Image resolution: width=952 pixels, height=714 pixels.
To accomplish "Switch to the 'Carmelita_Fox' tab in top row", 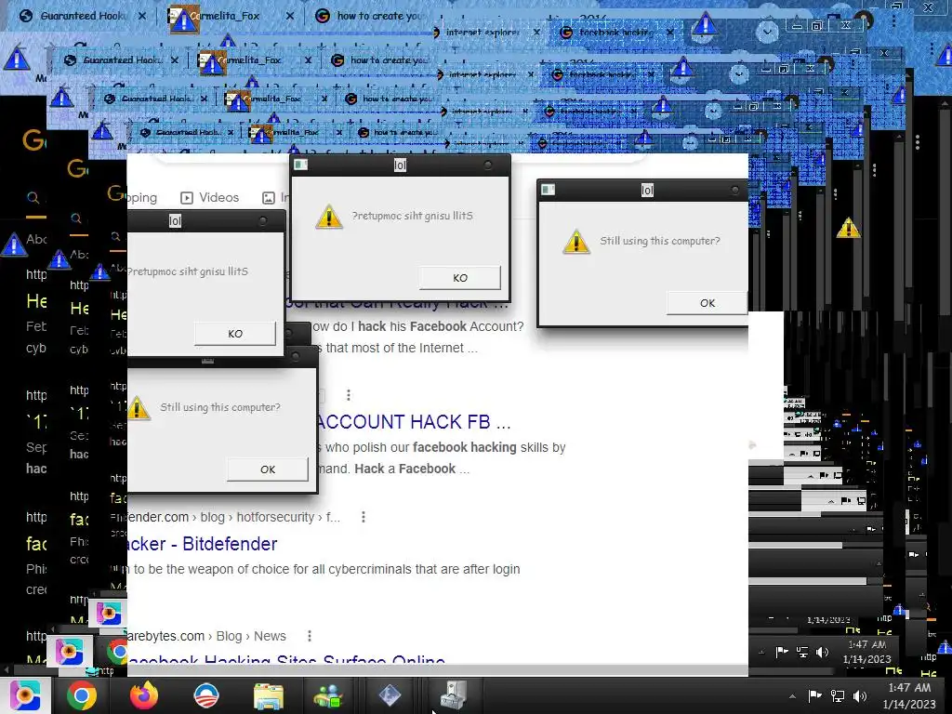I will [223, 17].
